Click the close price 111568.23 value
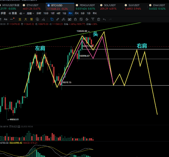The height and width of the screenshot is (157, 169). (57, 24)
